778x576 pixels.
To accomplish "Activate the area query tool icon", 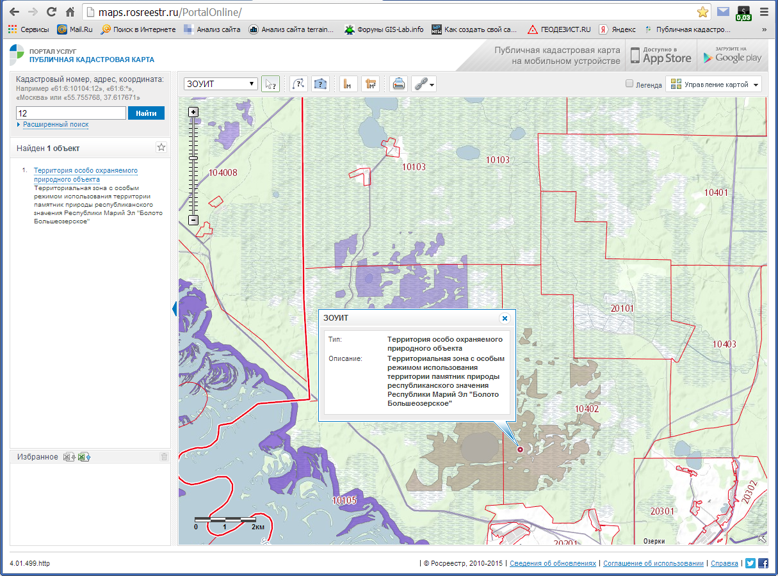I will (321, 84).
